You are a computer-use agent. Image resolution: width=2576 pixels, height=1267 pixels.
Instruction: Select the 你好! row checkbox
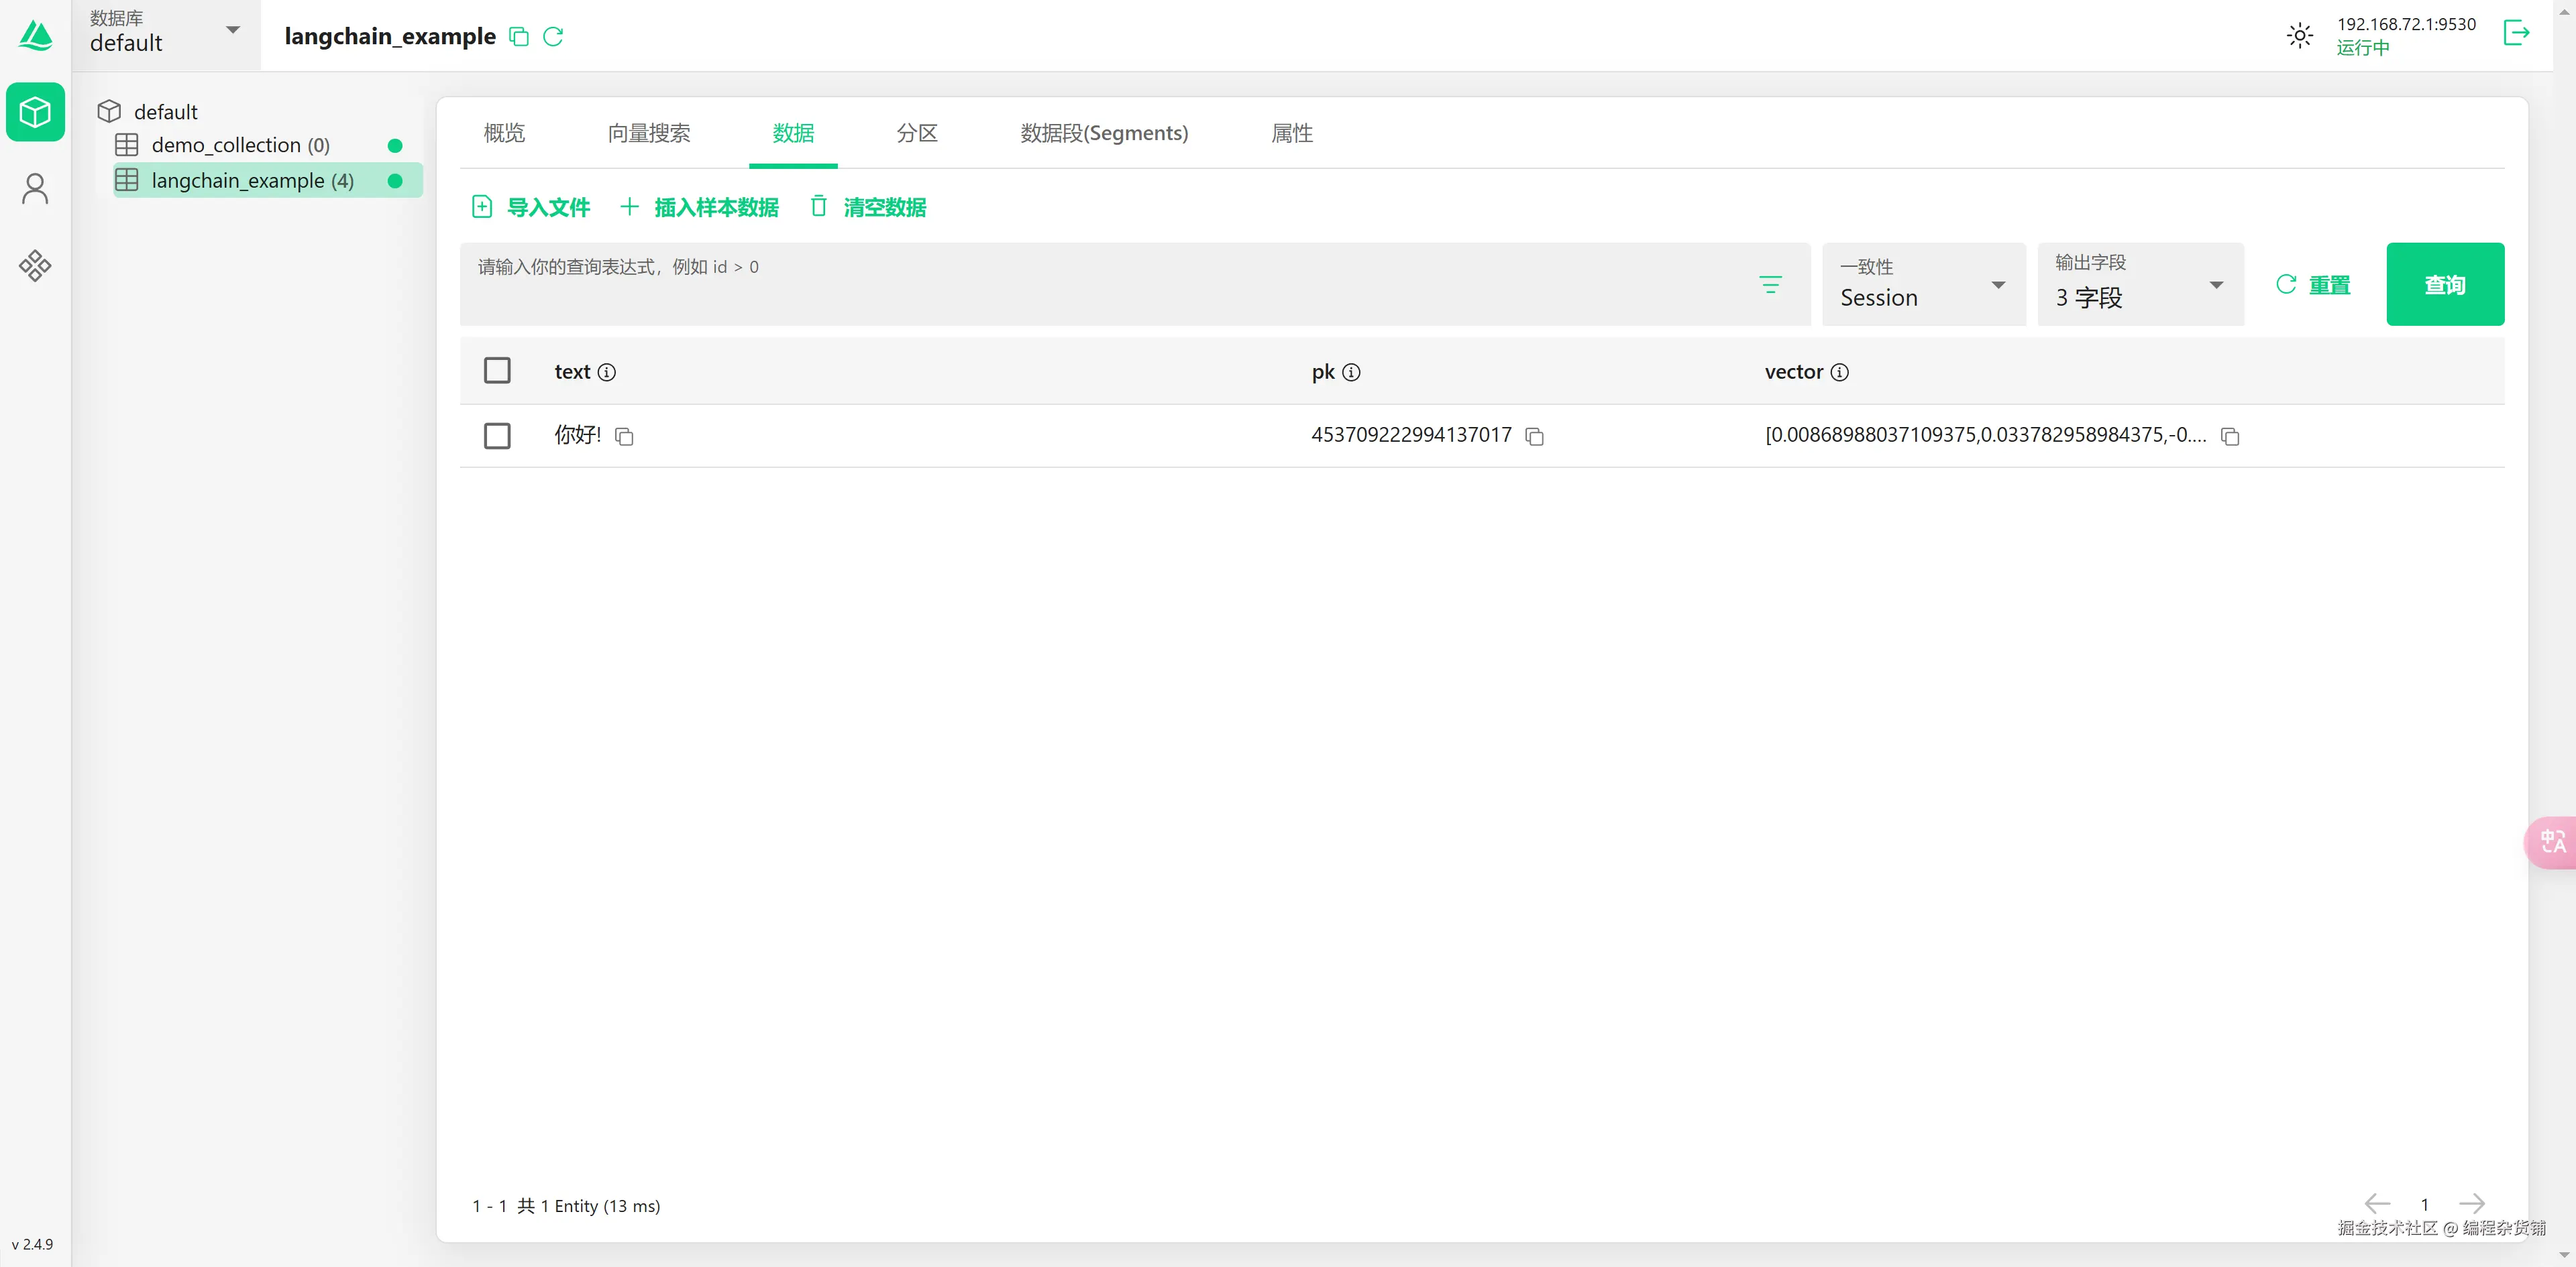[x=497, y=436]
